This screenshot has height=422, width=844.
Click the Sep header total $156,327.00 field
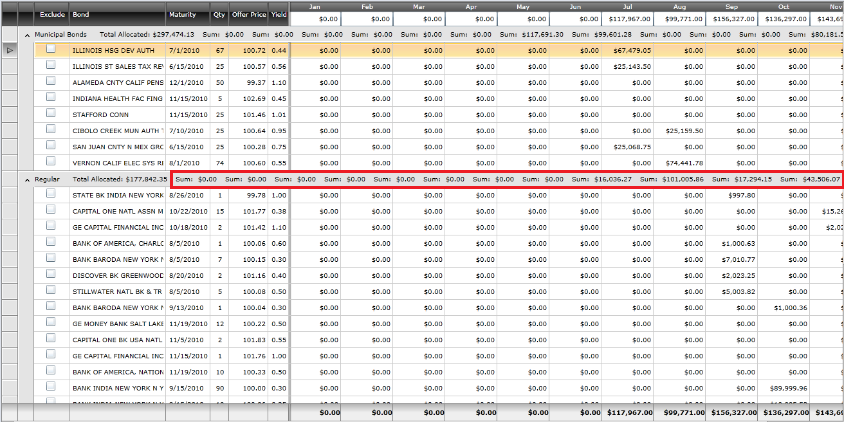[x=731, y=19]
